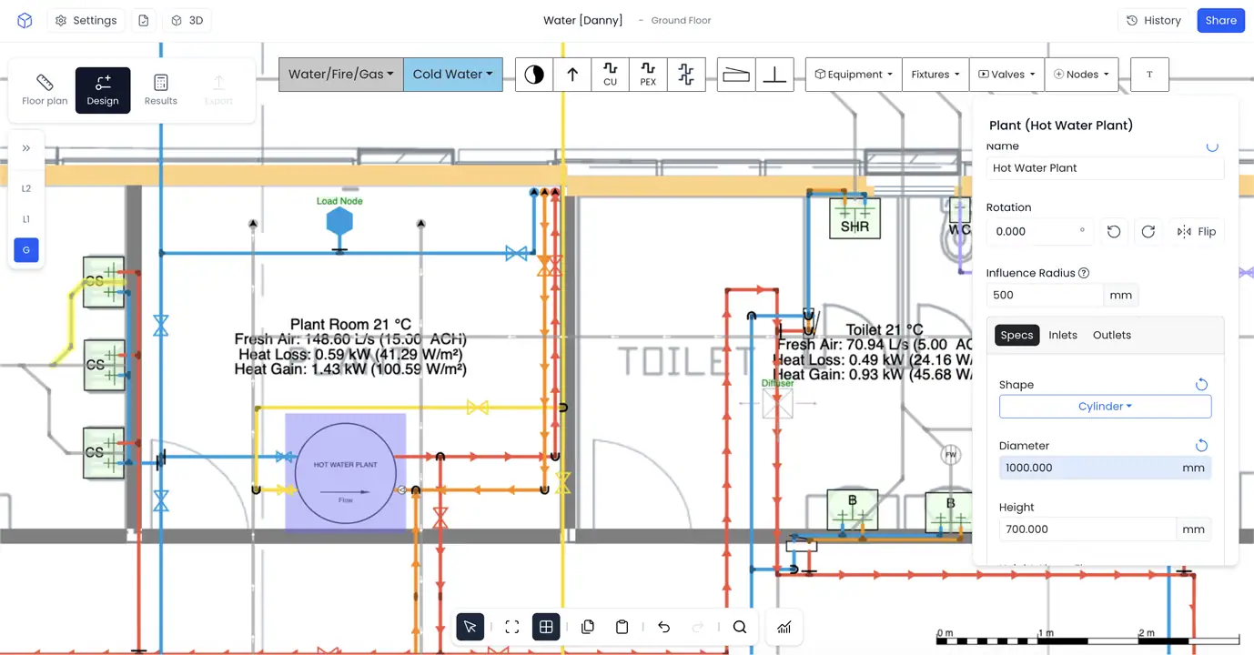
Task: Rotate plant counter-clockwise
Action: coord(1114,232)
